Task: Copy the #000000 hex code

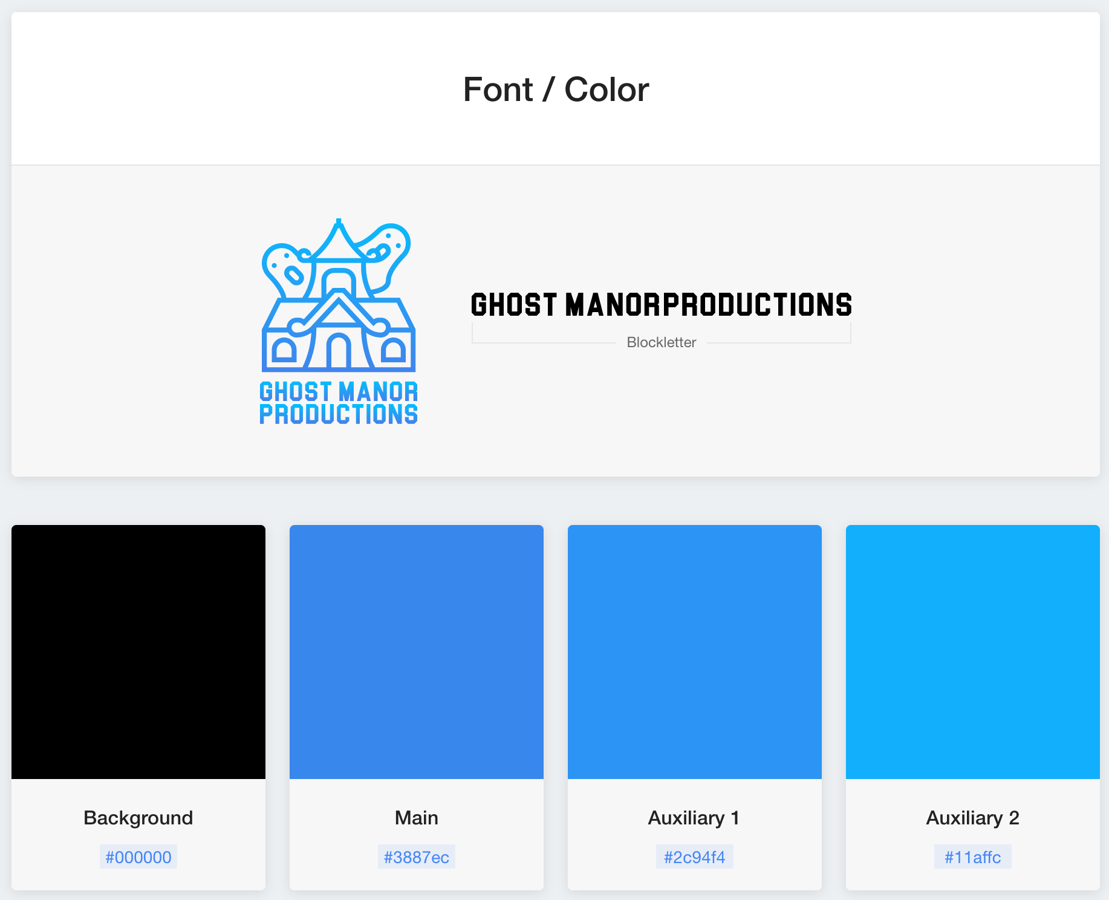Action: 138,857
